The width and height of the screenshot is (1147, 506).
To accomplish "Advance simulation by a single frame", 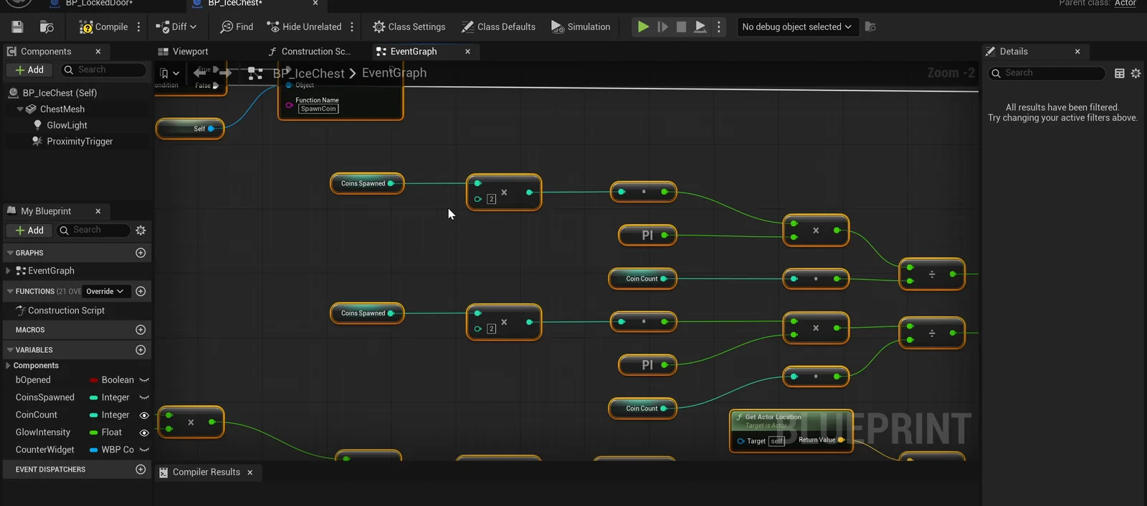I will click(x=662, y=27).
